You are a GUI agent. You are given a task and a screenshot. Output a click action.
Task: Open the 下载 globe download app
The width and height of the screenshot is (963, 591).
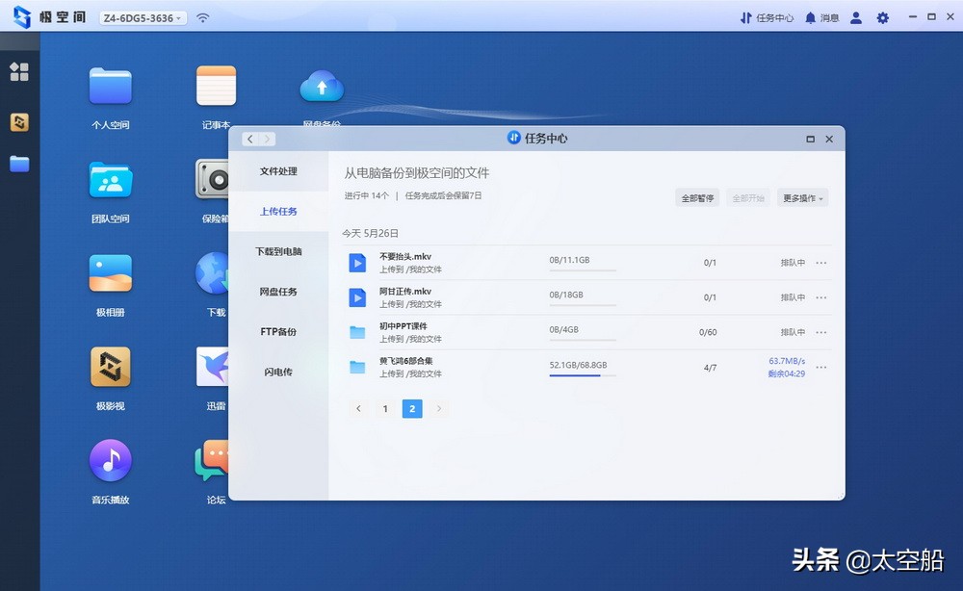click(212, 273)
